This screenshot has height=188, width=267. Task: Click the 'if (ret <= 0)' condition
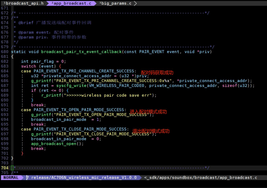click(47, 90)
